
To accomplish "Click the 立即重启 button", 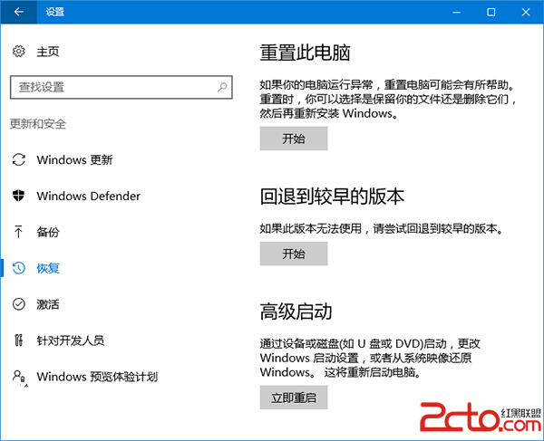I will coord(294,398).
